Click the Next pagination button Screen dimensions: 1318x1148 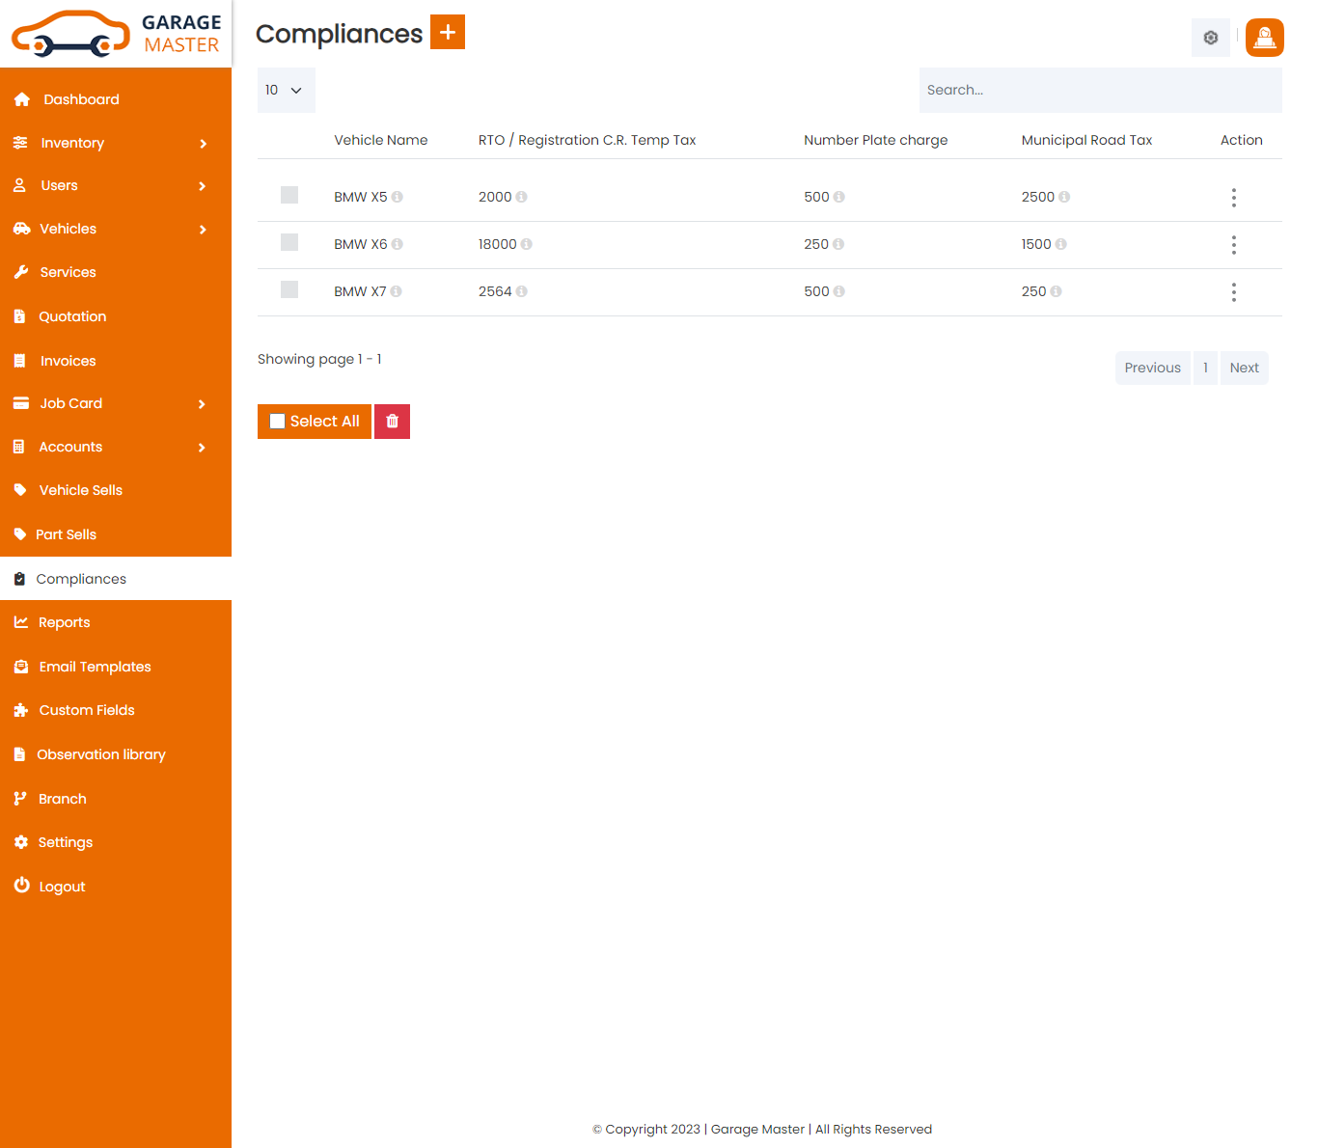coord(1244,368)
